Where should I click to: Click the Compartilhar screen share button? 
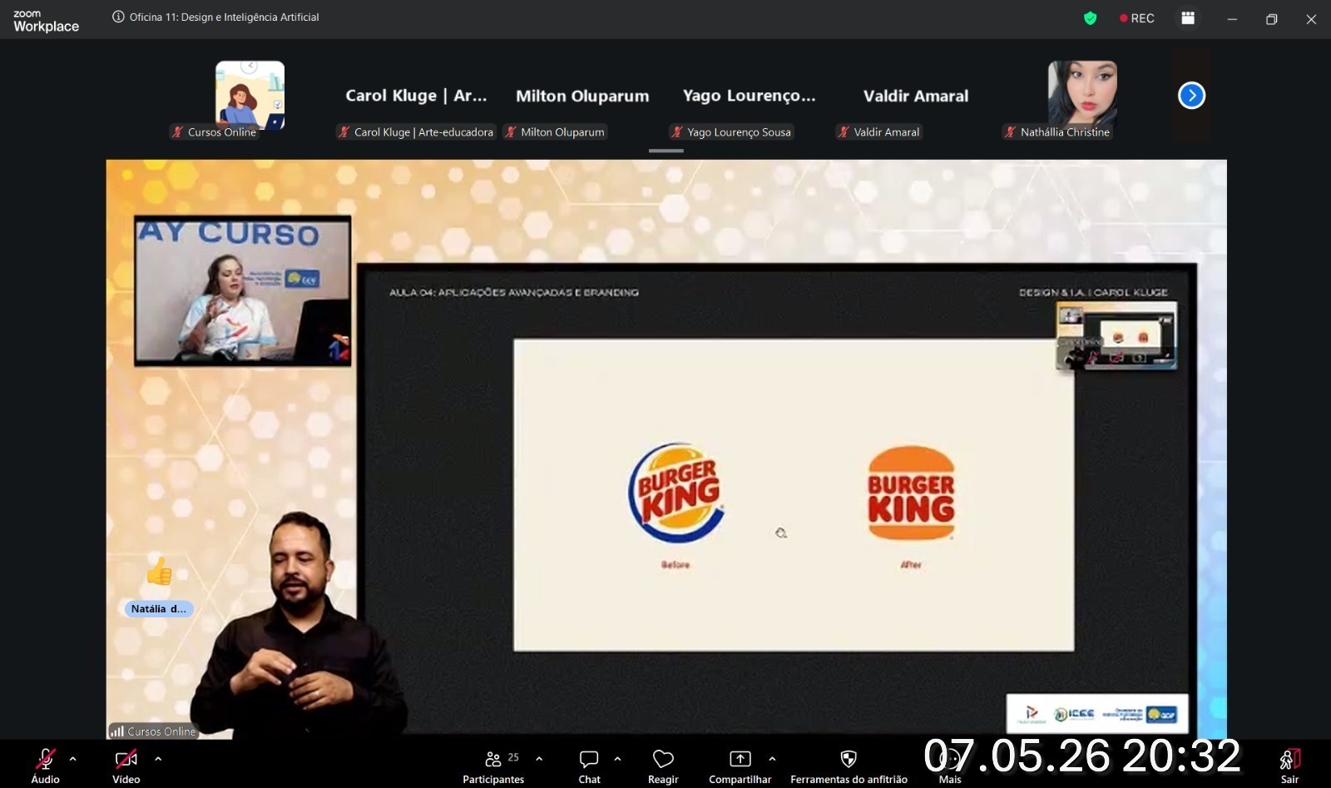click(740, 766)
